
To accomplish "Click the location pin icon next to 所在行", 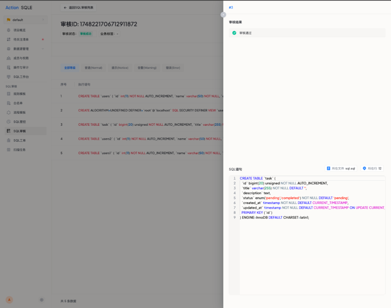I will (364, 168).
